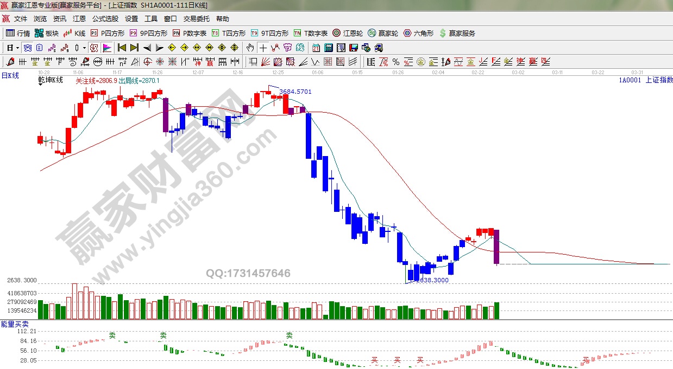Click the 能量买卖 indicator panel label
Viewport: 673px width, 369px height.
click(15, 323)
